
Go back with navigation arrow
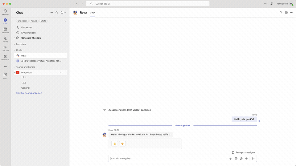pos(77,4)
